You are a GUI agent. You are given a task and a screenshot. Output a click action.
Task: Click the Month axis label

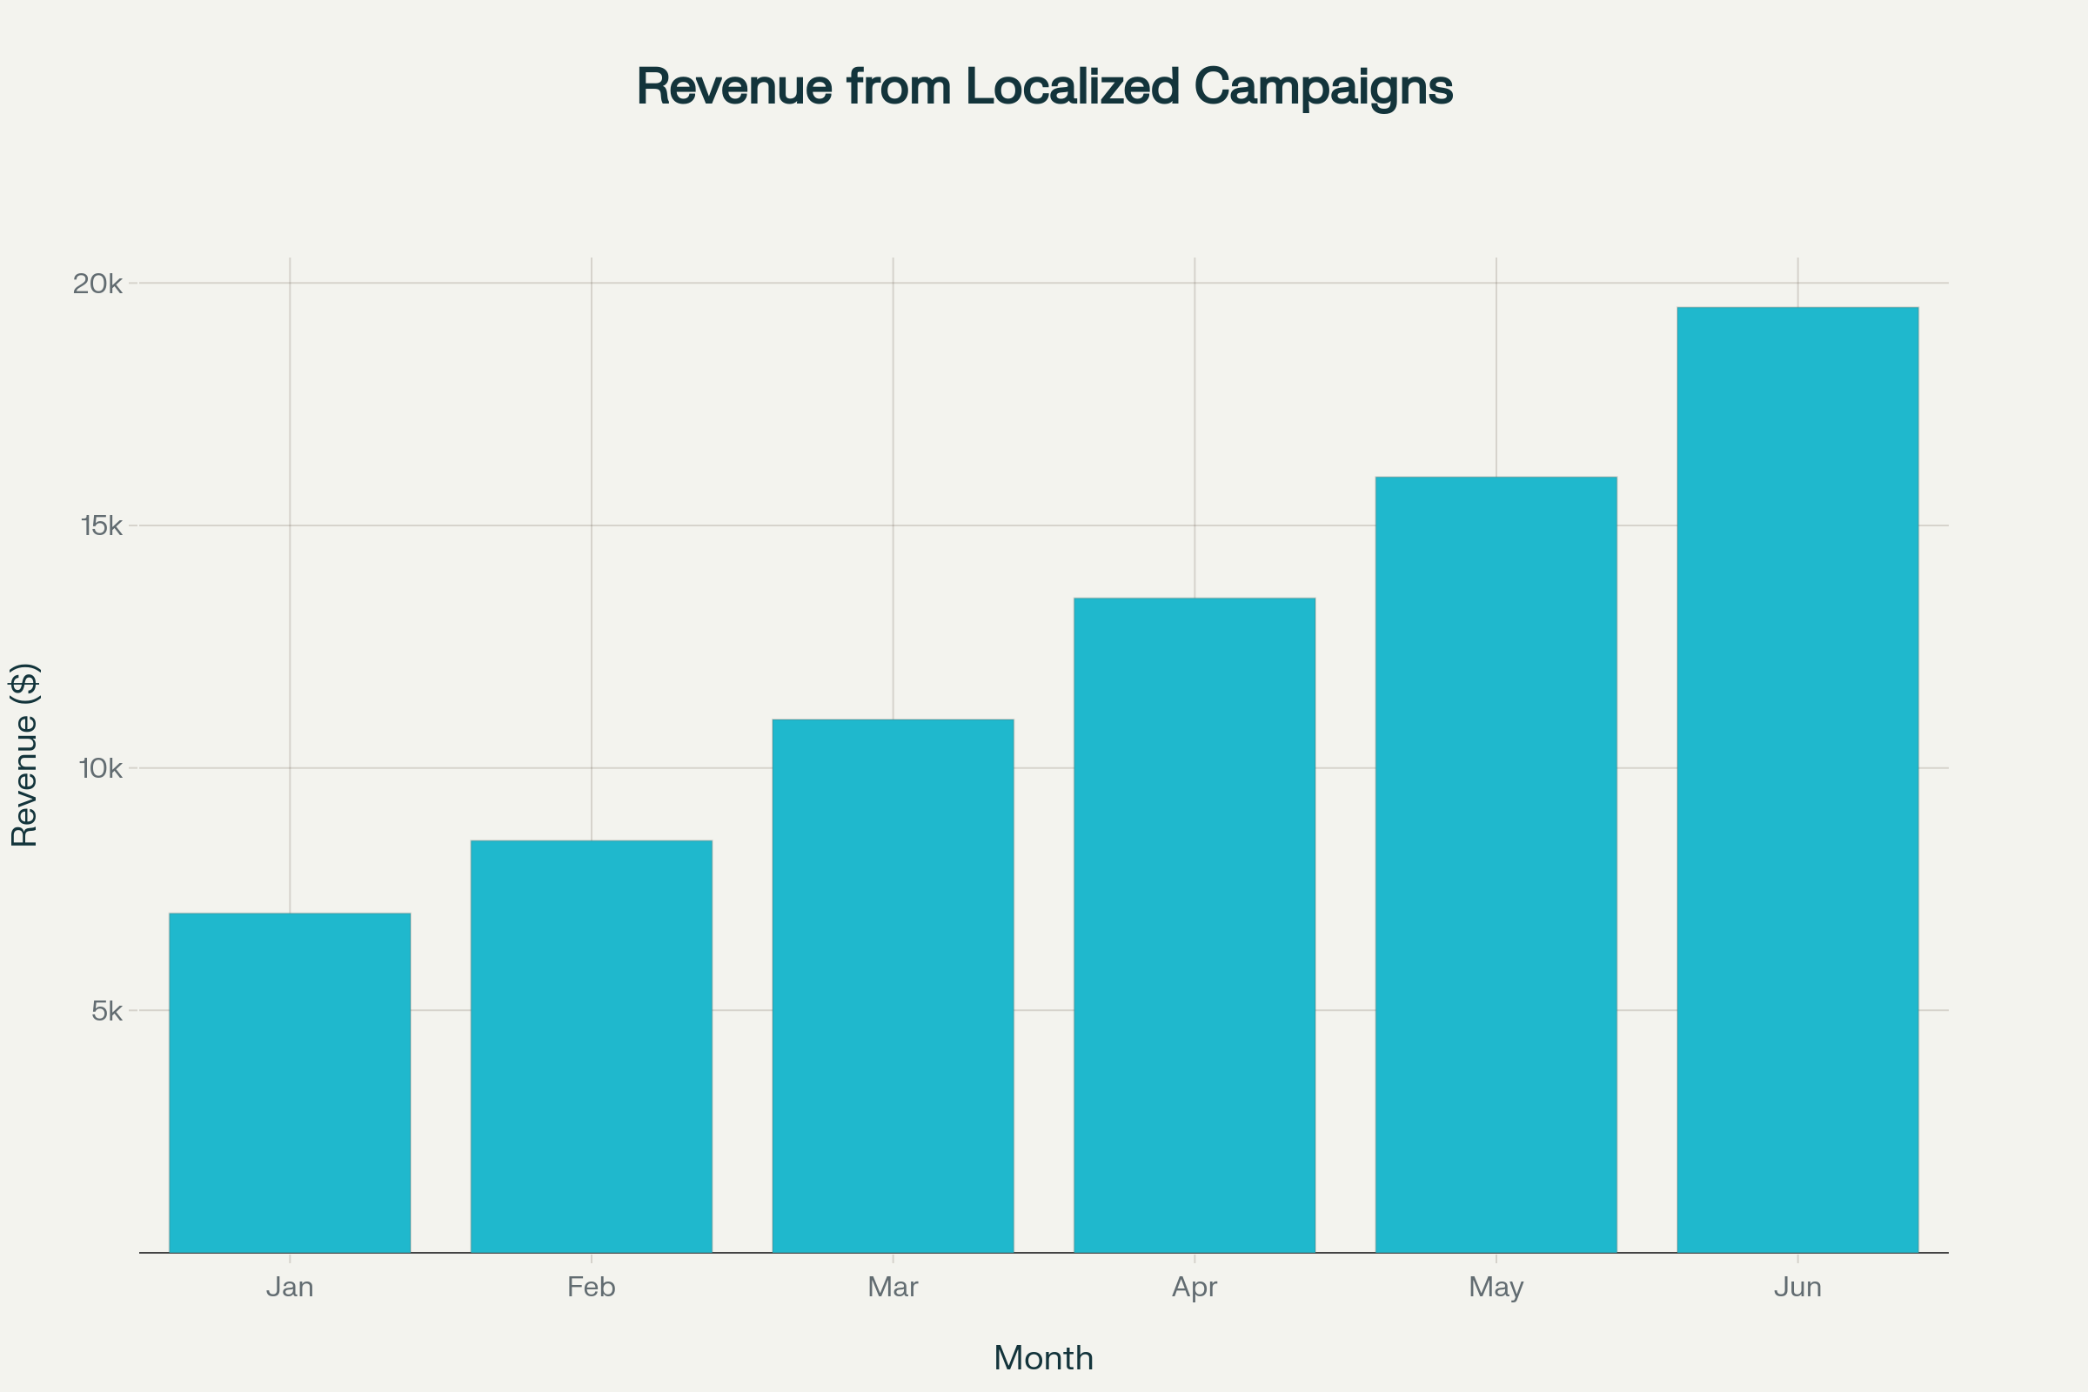coord(1043,1358)
